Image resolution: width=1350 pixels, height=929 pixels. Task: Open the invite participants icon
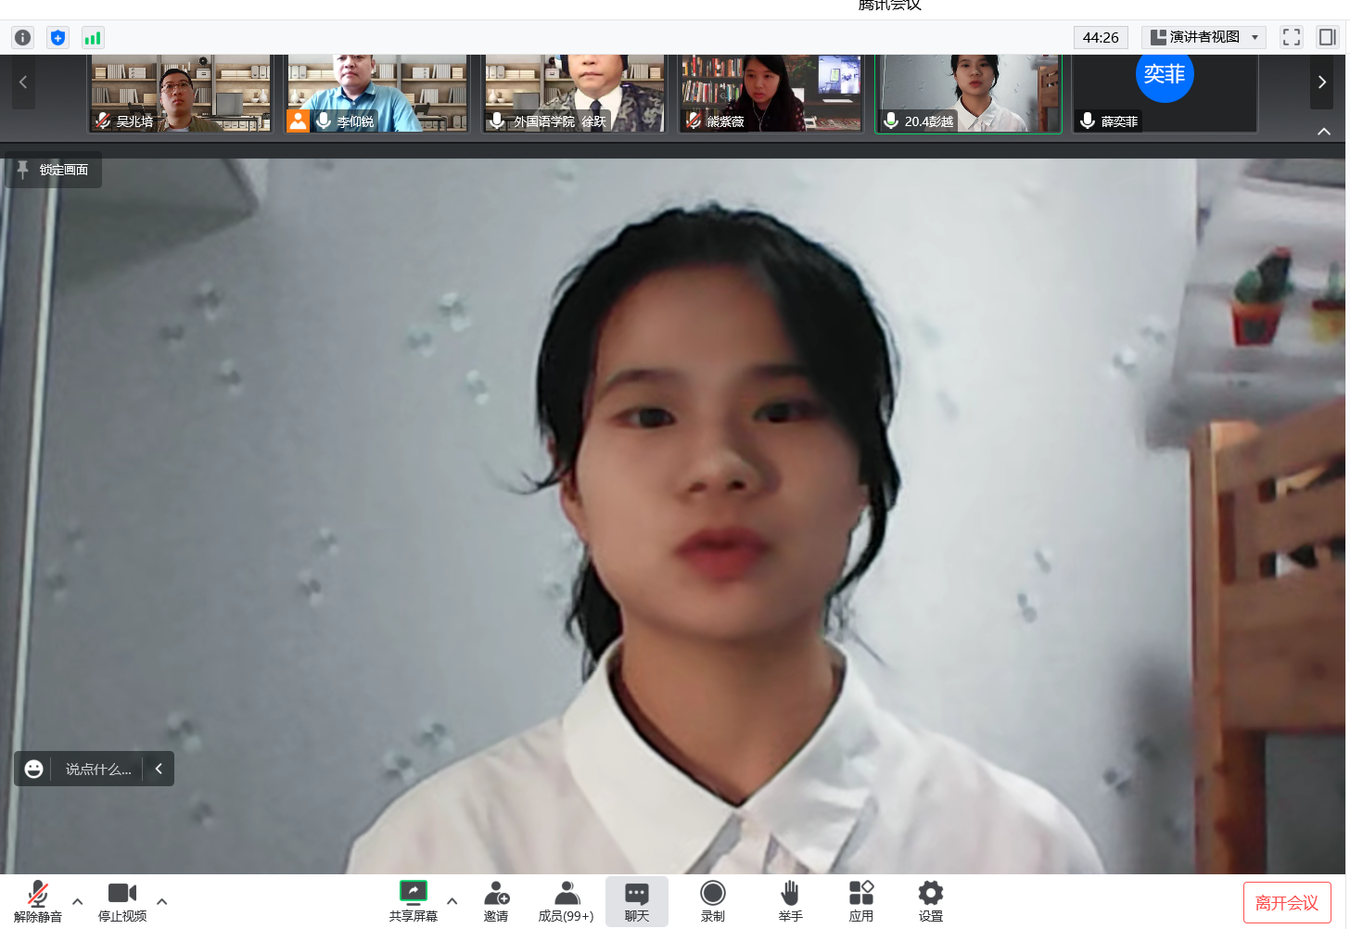[496, 900]
